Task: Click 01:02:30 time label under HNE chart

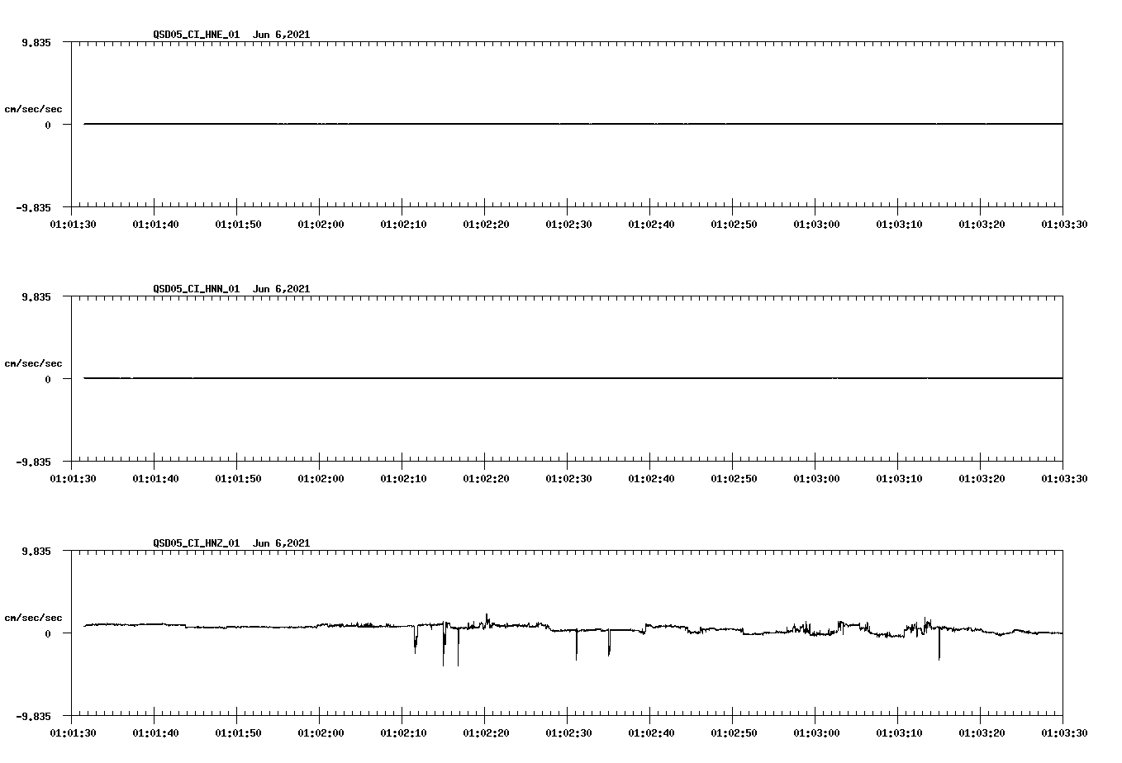Action: coord(568,224)
